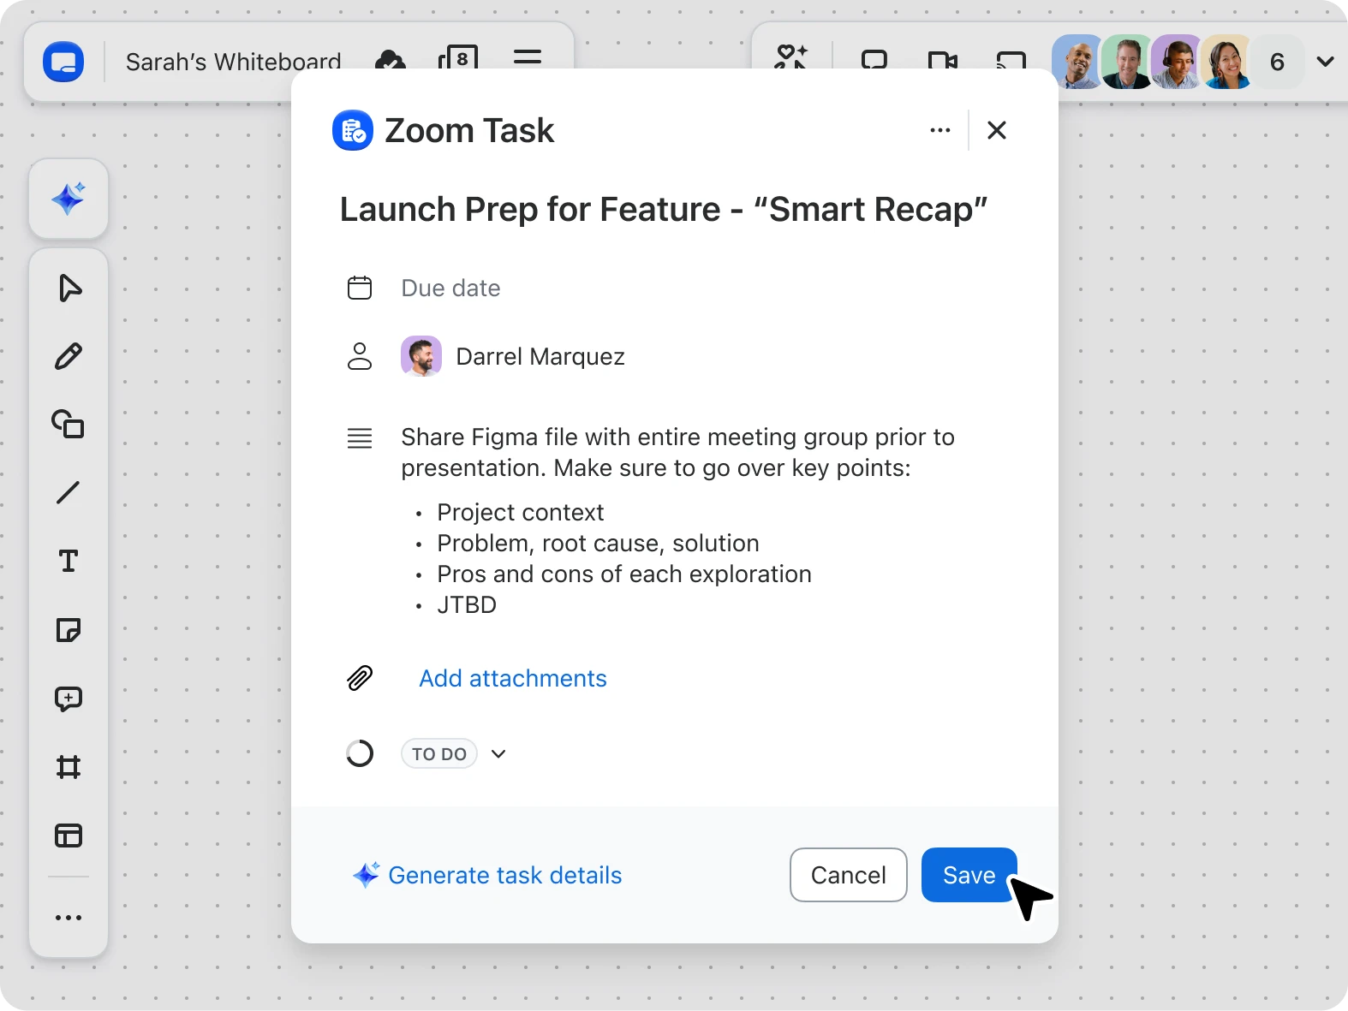Click the cast screen icon
Screen dimensions: 1348x1011
point(1011,61)
